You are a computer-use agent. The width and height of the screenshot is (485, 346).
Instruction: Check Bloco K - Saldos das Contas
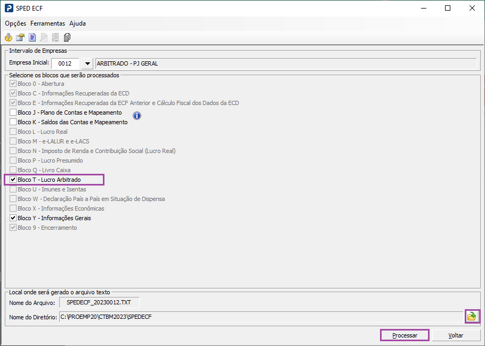point(13,122)
